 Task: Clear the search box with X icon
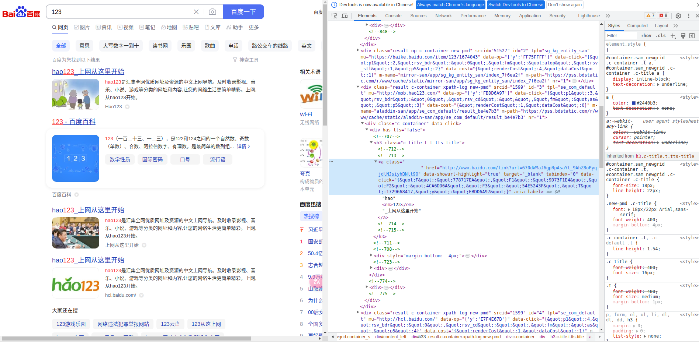click(196, 12)
